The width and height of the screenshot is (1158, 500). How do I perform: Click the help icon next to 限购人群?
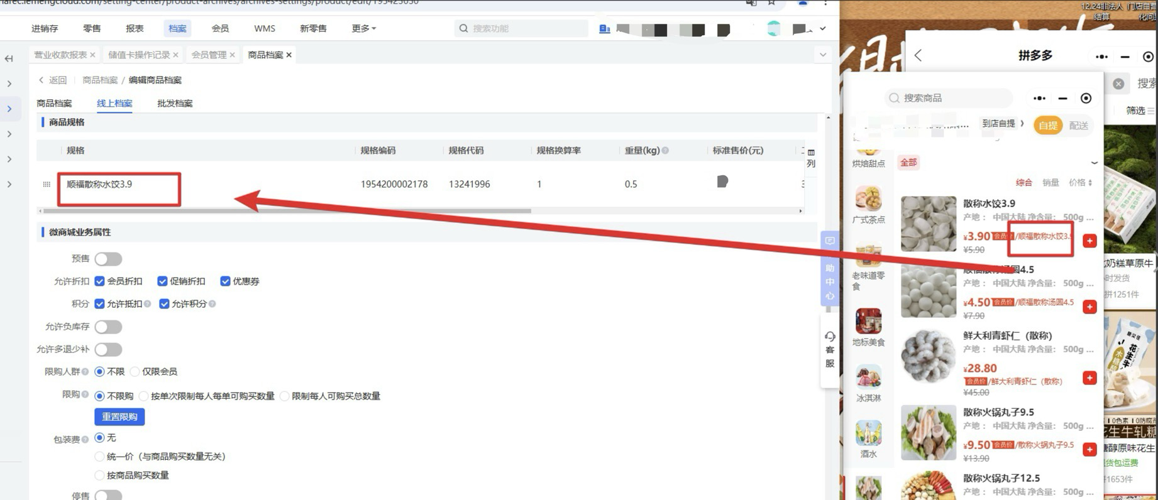85,372
